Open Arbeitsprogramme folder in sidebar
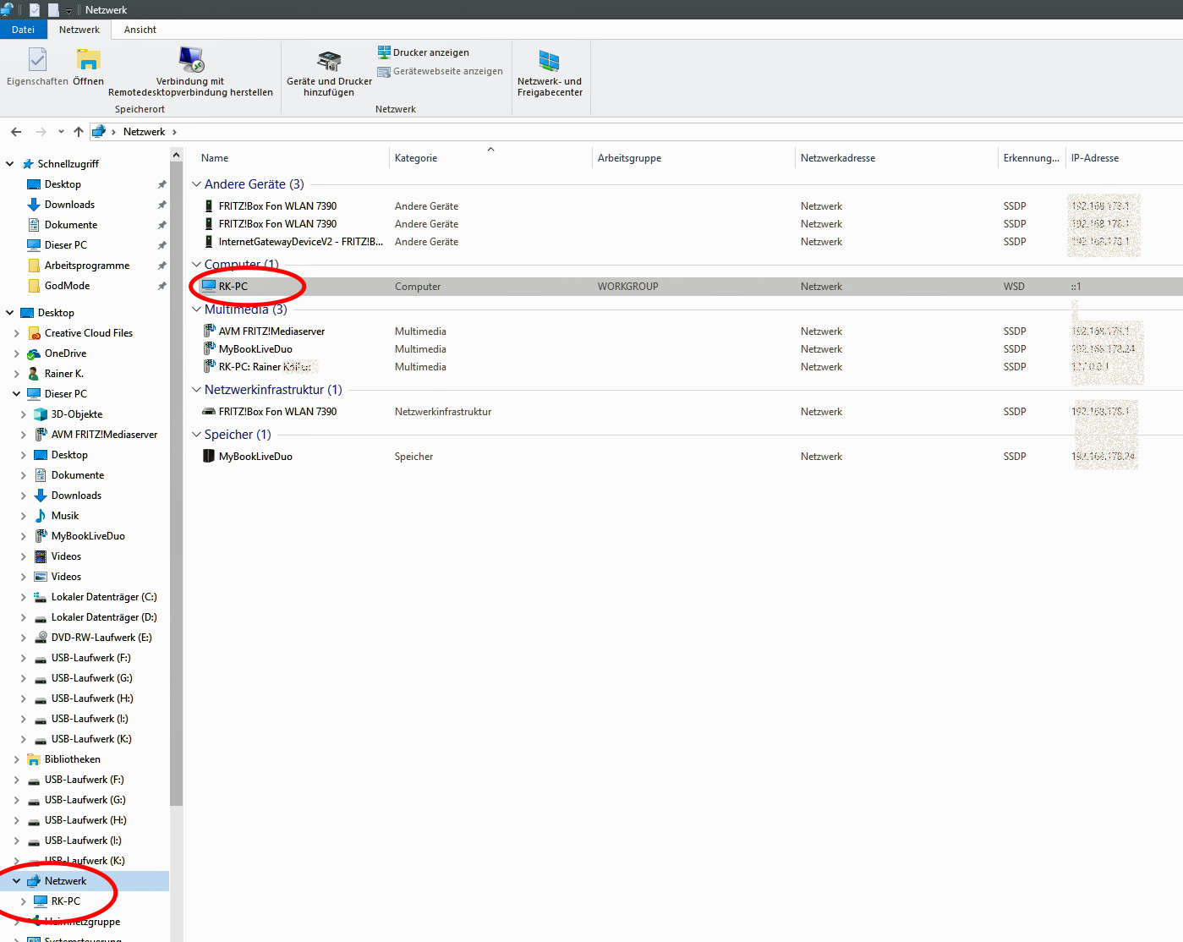 tap(87, 266)
